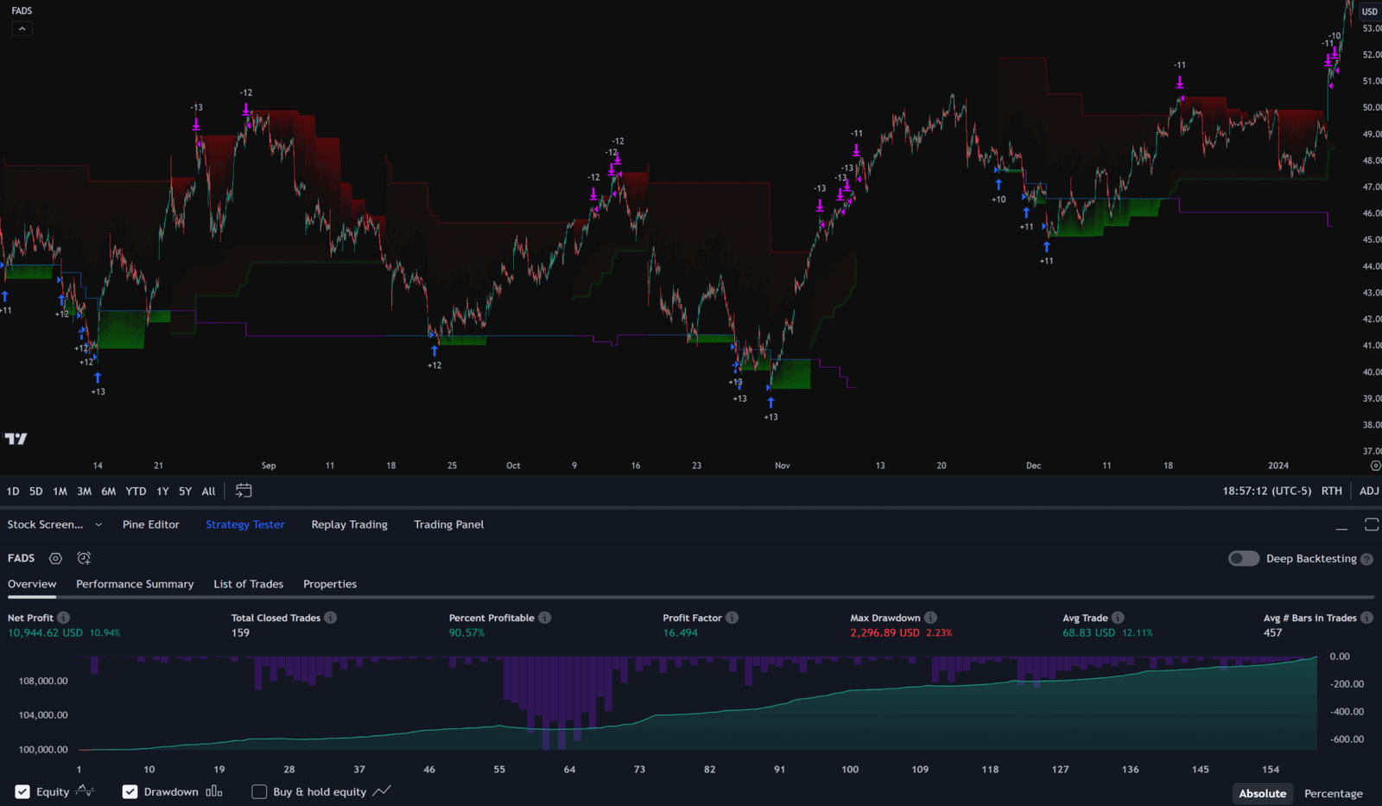Click the Profit Factor value 16.494
Viewport: 1382px width, 806px height.
click(x=681, y=632)
